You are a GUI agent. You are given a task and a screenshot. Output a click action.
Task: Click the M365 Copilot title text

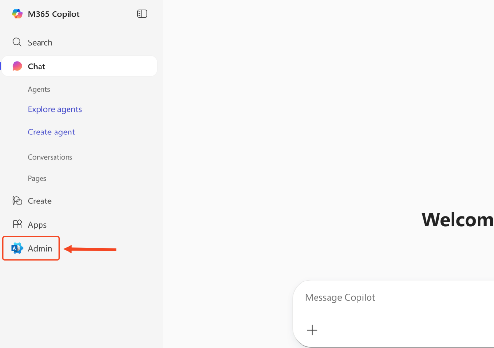tap(54, 14)
